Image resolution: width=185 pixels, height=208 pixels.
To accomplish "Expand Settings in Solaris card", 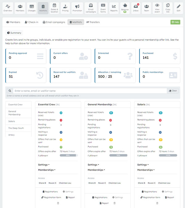I will click(x=143, y=165).
